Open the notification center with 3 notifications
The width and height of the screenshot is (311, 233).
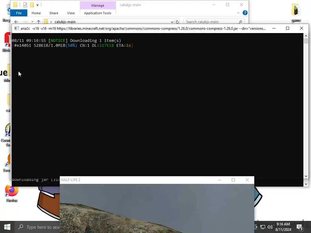(x=299, y=227)
